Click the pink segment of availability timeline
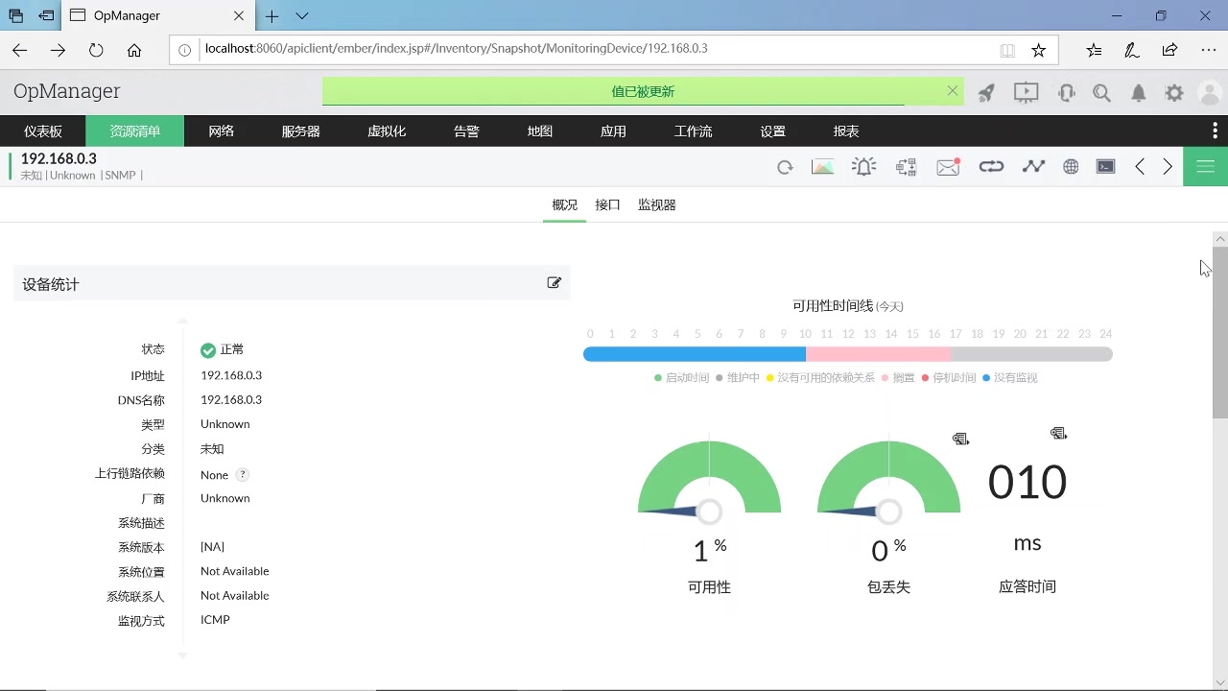Image resolution: width=1228 pixels, height=691 pixels. point(878,354)
